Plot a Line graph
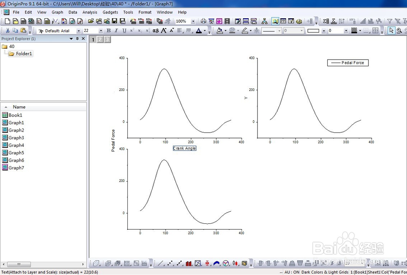Screen dimensions: 407x275 click(161, 263)
